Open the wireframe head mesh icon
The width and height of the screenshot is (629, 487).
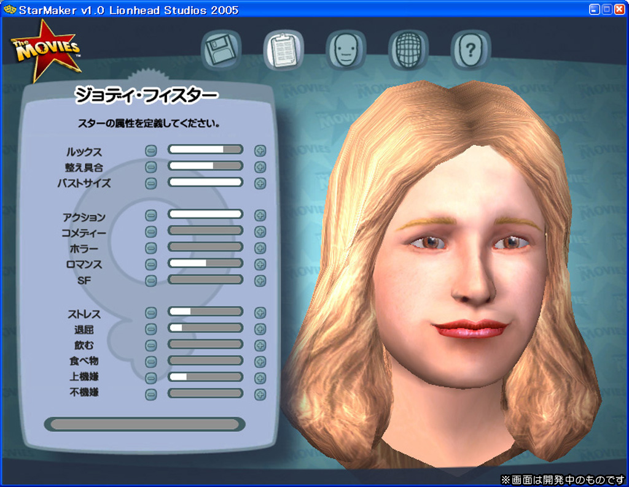[x=408, y=50]
